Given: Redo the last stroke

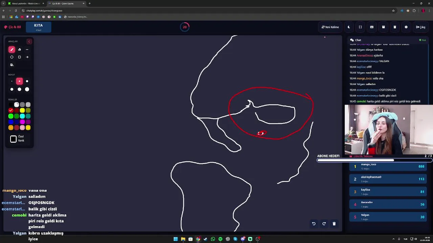Looking at the screenshot, I should 324,224.
